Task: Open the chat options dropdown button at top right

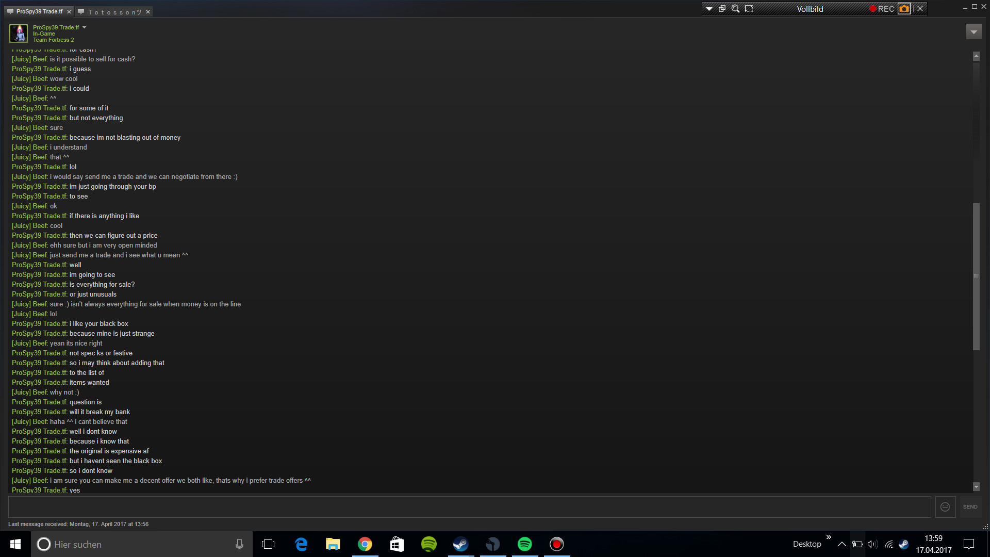Action: [973, 32]
